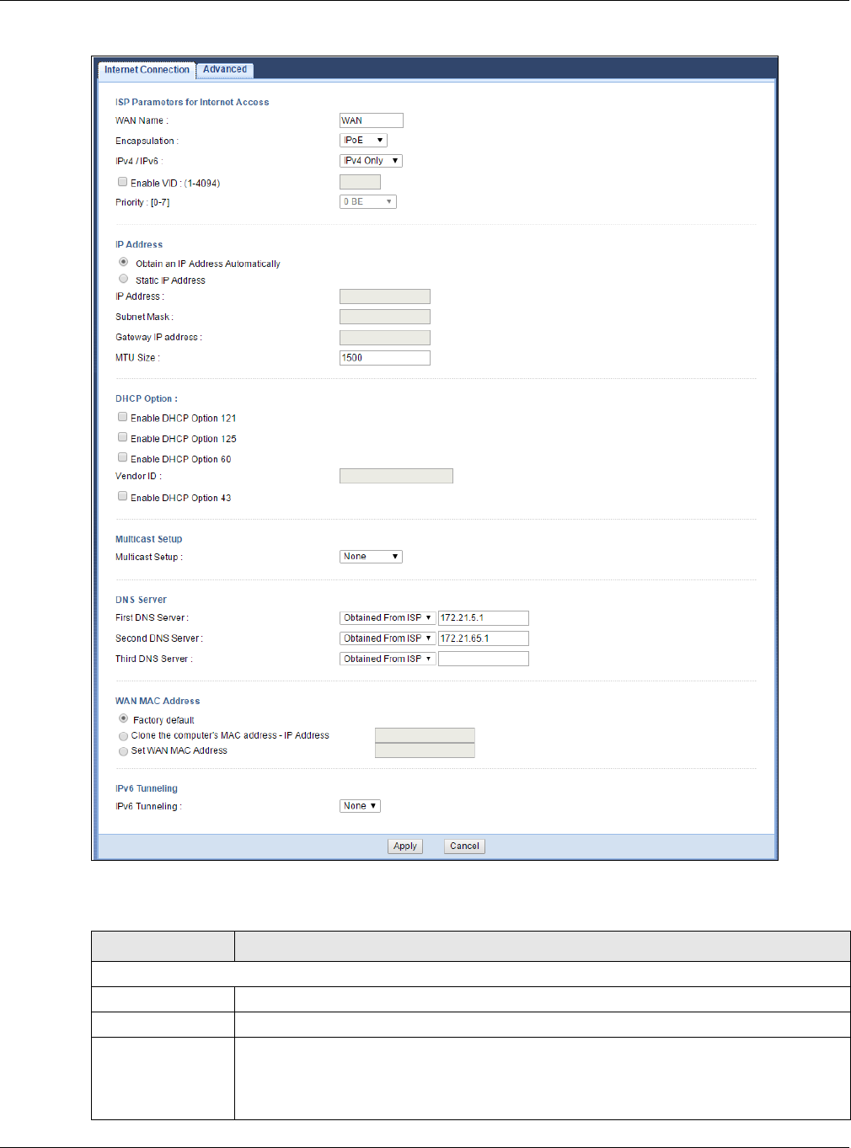Click the Gateway IP address field

[384, 338]
